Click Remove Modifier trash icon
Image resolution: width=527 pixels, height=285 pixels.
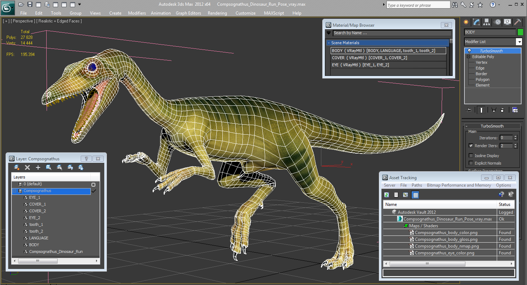[x=502, y=110]
